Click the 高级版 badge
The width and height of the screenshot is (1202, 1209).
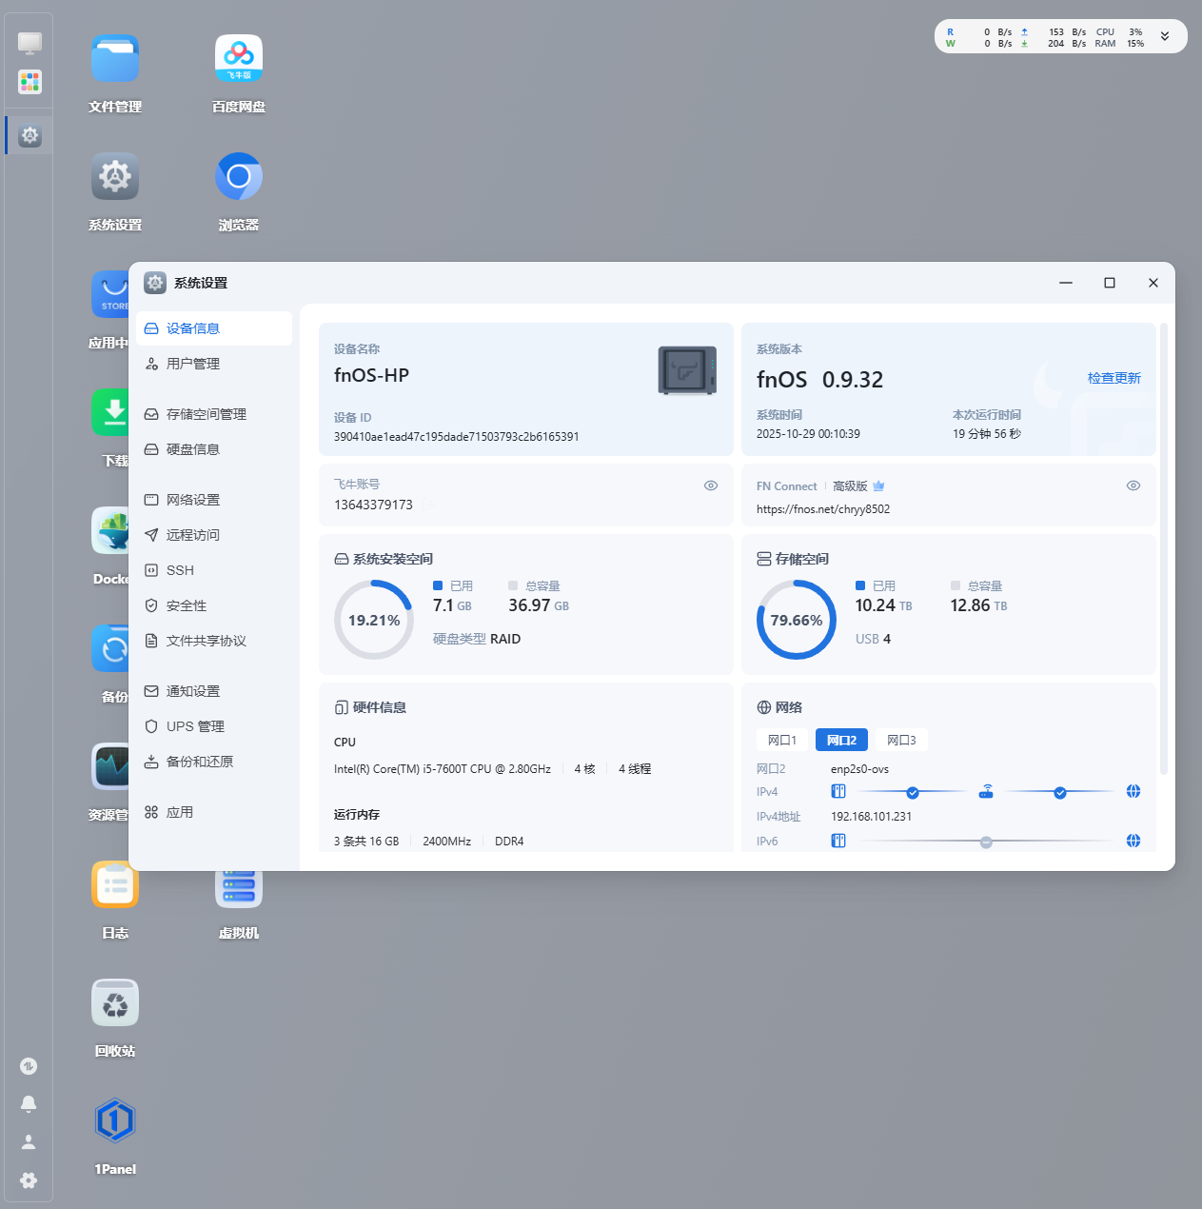858,486
